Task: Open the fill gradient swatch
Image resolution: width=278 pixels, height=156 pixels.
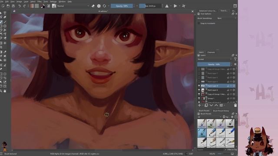Action: pyautogui.click(x=32, y=6)
